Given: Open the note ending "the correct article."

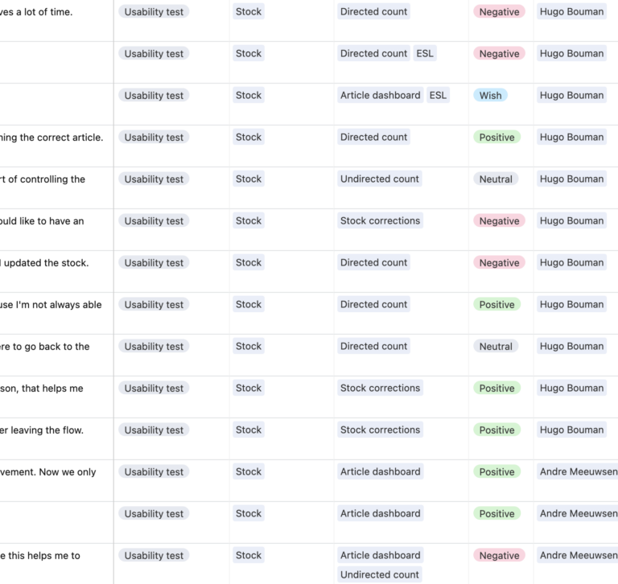Looking at the screenshot, I should (x=52, y=138).
